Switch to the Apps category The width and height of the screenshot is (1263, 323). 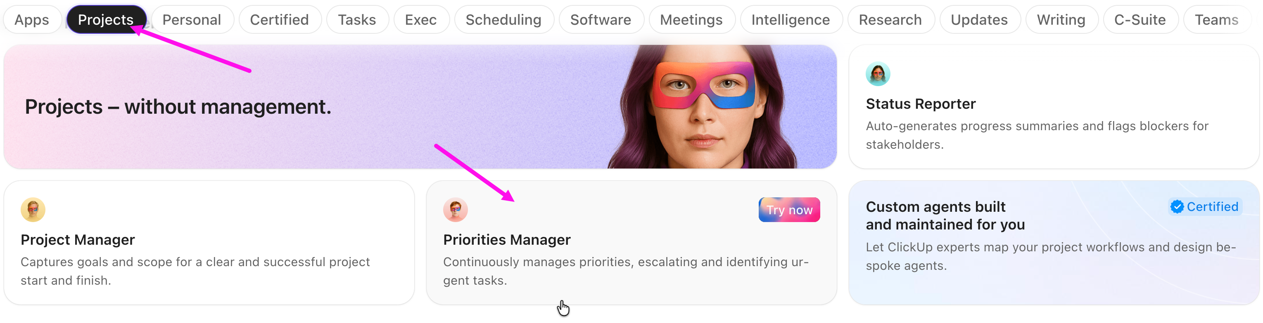31,20
